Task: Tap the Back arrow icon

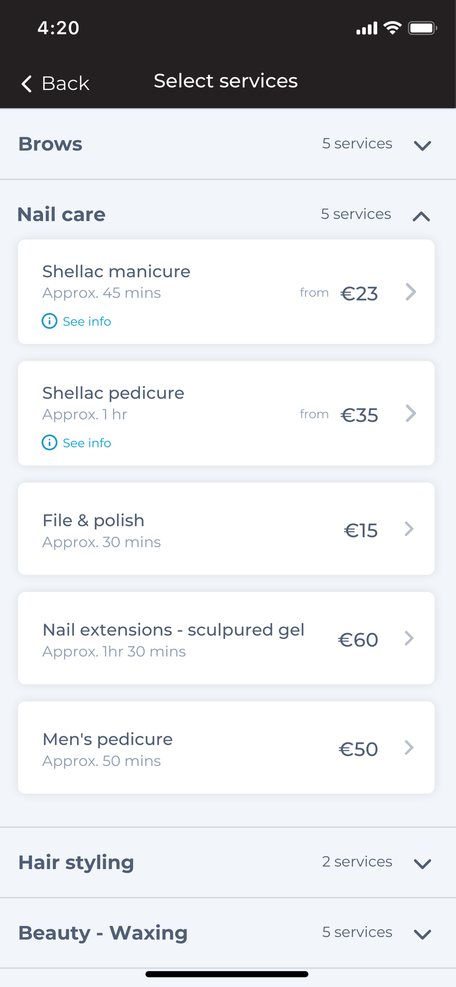Action: point(27,84)
